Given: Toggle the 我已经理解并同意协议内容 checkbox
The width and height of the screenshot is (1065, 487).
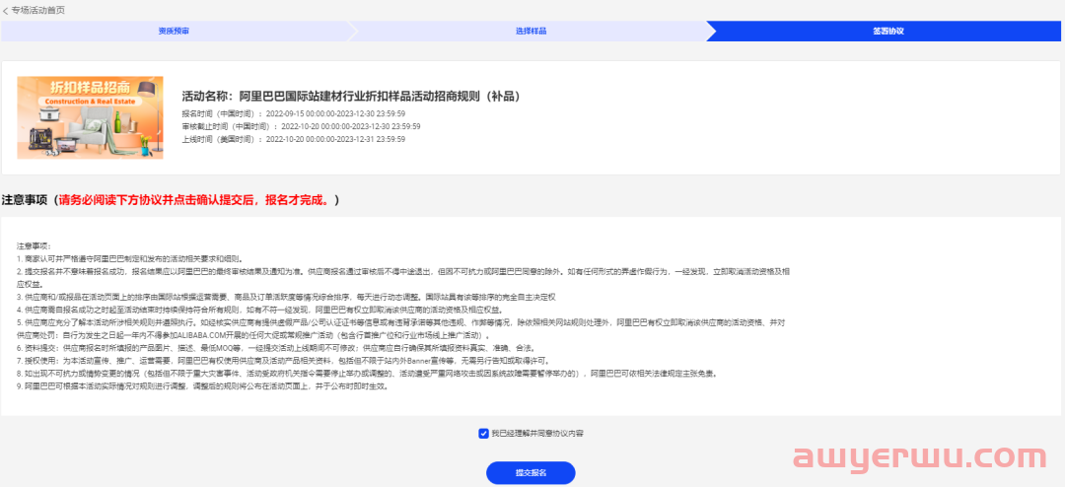Looking at the screenshot, I should pos(483,434).
